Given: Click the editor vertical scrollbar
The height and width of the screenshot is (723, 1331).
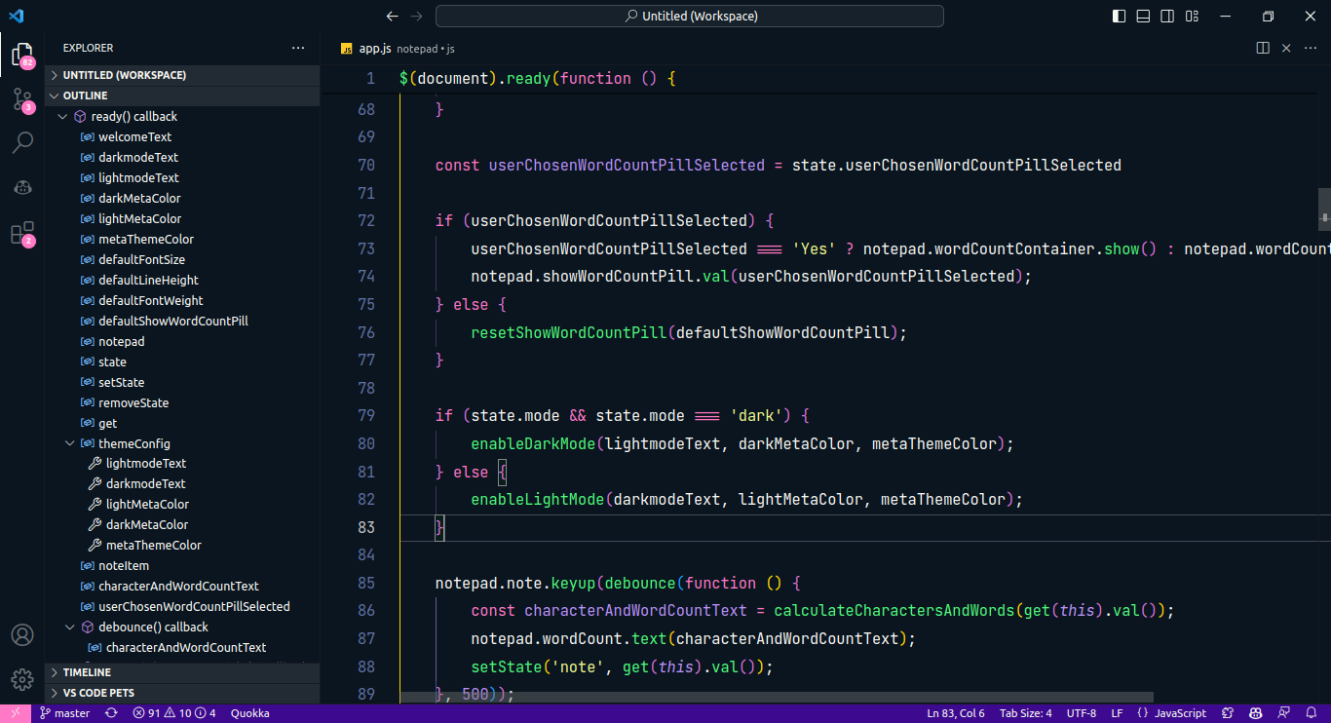Looking at the screenshot, I should tap(1324, 209).
